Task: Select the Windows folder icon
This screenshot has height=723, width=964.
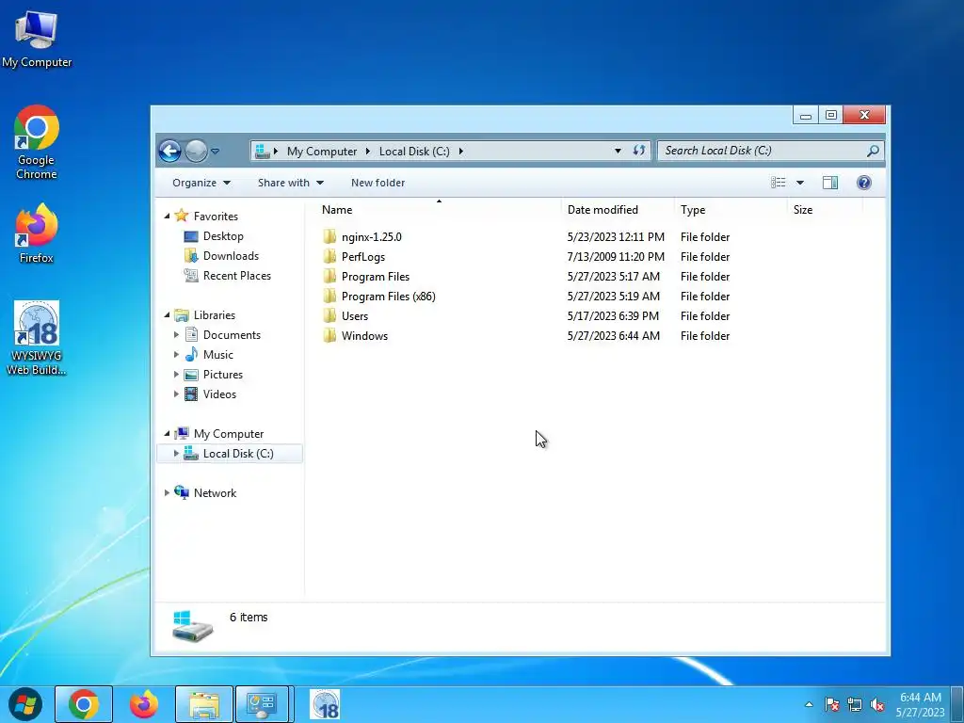Action: click(329, 336)
